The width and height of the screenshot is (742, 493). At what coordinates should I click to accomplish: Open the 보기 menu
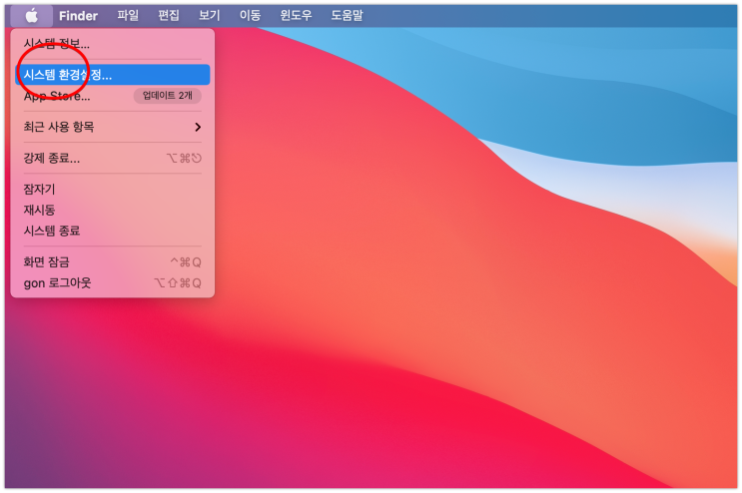click(x=209, y=16)
